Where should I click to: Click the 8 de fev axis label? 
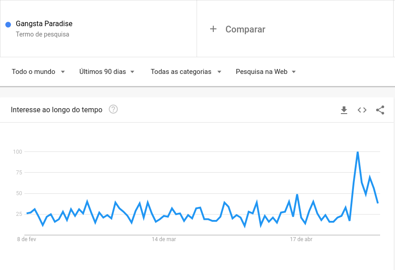(x=27, y=239)
